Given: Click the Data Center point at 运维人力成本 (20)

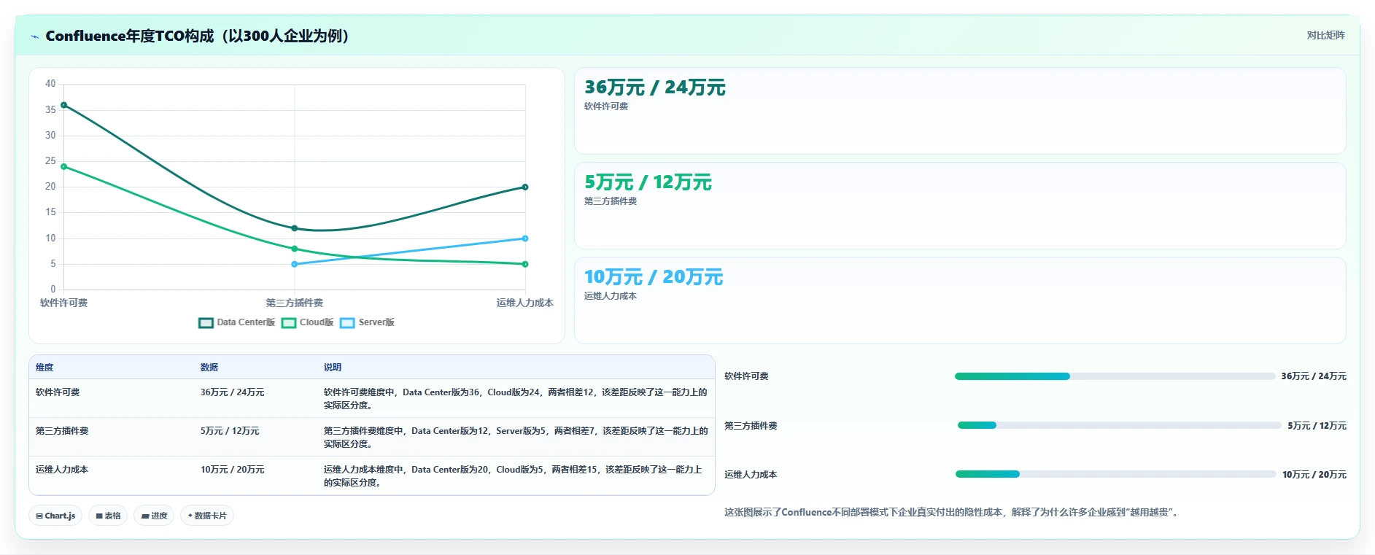Looking at the screenshot, I should pyautogui.click(x=525, y=187).
